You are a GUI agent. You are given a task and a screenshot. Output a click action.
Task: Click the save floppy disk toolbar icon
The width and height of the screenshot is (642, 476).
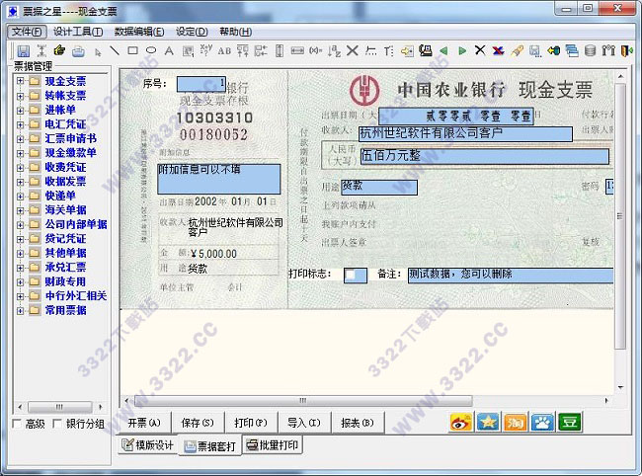(x=24, y=51)
